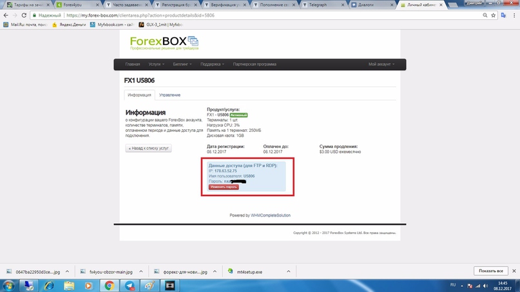Open downloaded mt4setup.exe file
520x292 pixels.
click(249, 272)
